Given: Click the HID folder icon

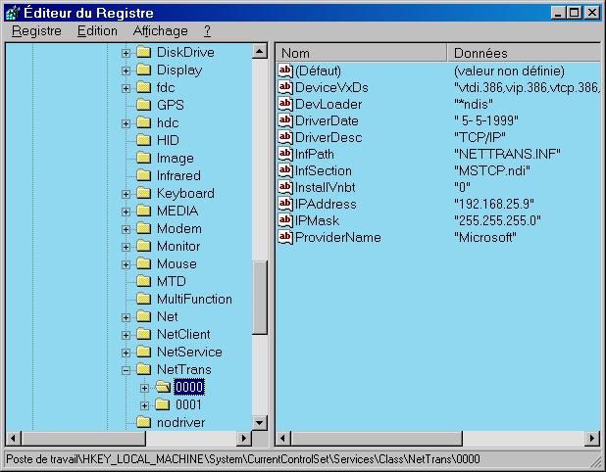Looking at the screenshot, I should tap(144, 140).
